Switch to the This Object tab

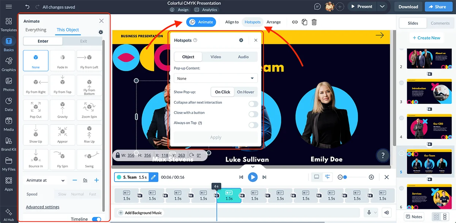click(x=68, y=30)
